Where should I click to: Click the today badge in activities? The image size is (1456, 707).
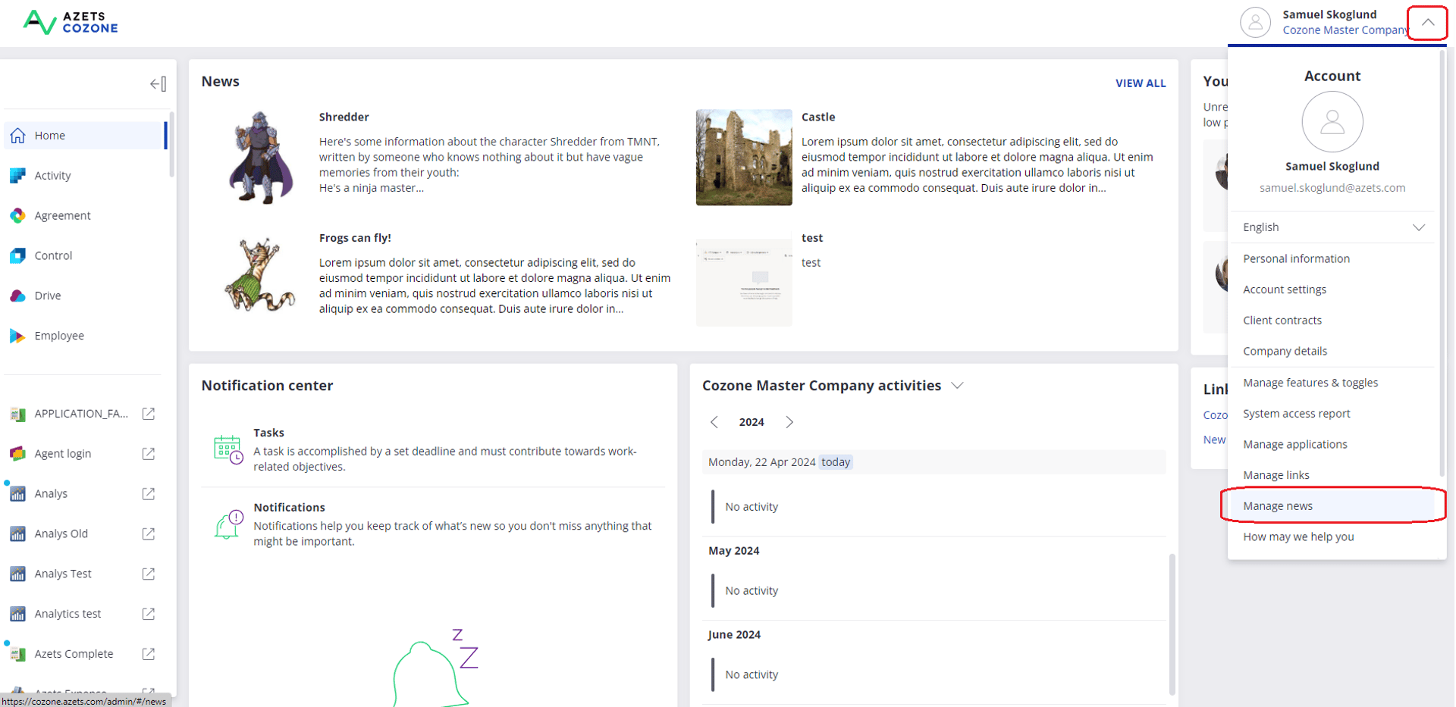pyautogui.click(x=836, y=462)
